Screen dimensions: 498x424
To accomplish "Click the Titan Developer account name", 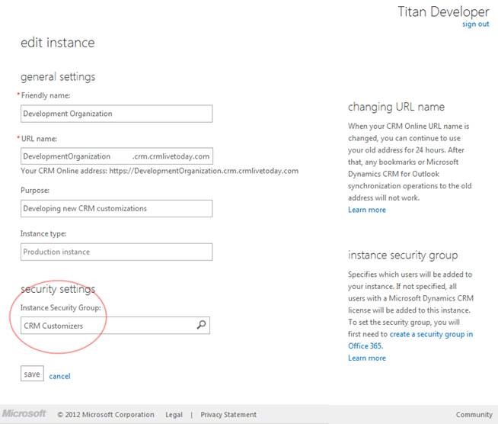I will (443, 11).
